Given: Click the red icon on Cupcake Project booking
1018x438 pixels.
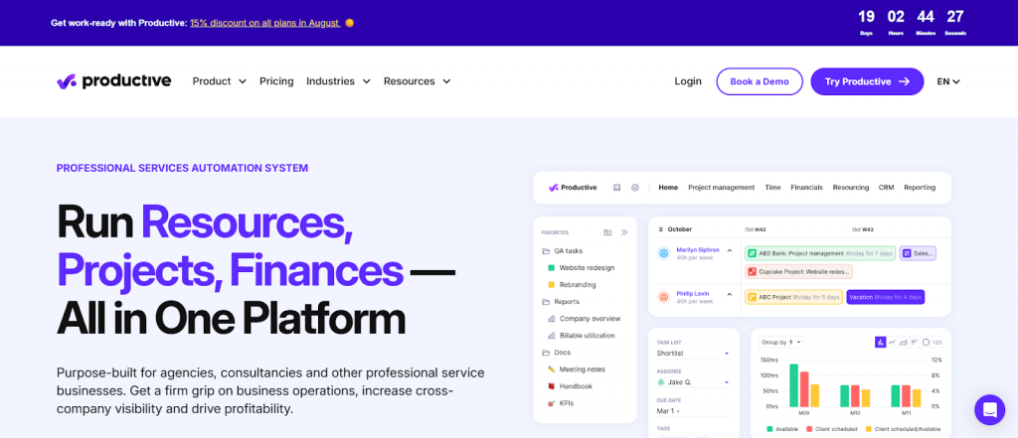Looking at the screenshot, I should point(752,272).
